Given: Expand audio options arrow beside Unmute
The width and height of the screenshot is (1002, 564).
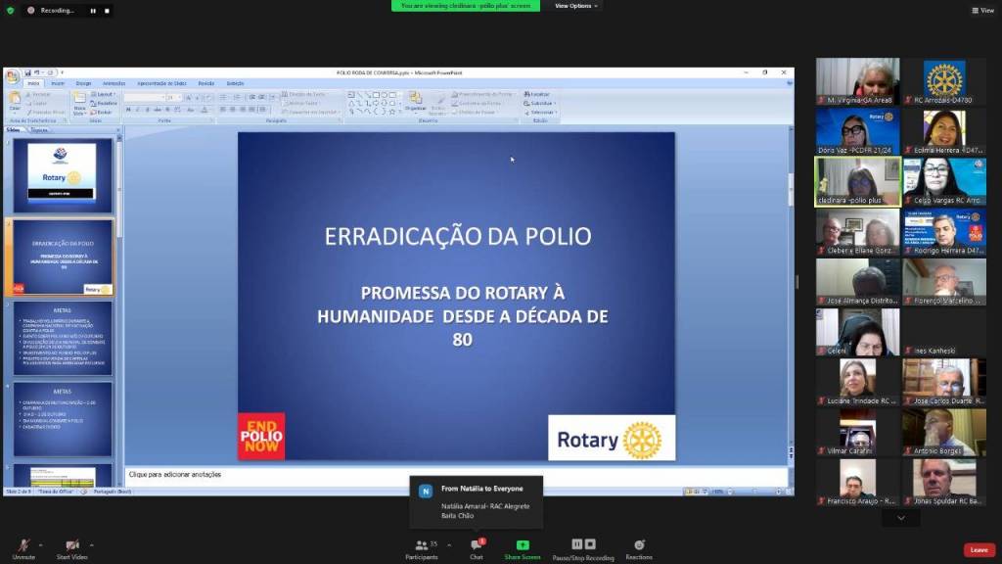Looking at the screenshot, I should click(x=44, y=544).
